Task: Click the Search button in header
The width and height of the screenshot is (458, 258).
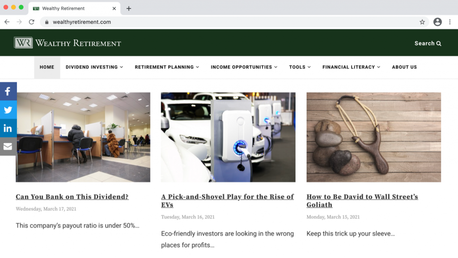Action: point(428,43)
